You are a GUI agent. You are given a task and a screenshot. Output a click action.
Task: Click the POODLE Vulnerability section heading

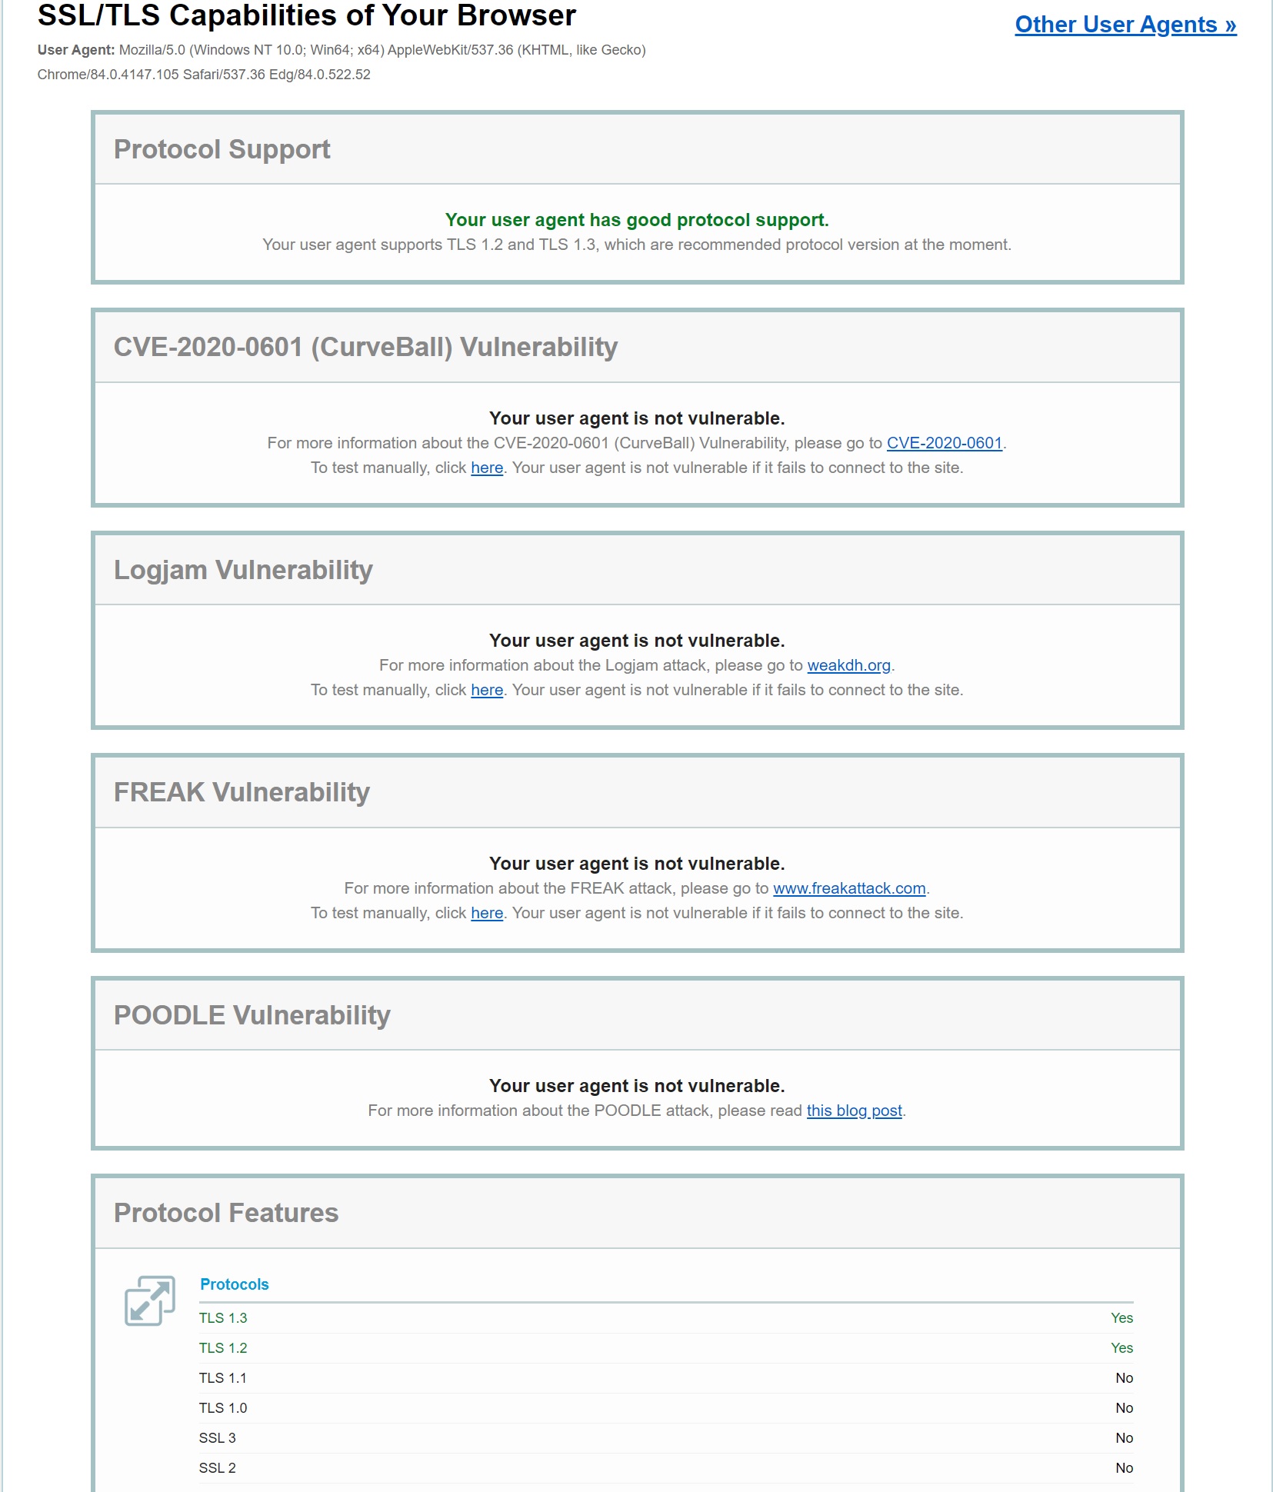click(x=252, y=1015)
